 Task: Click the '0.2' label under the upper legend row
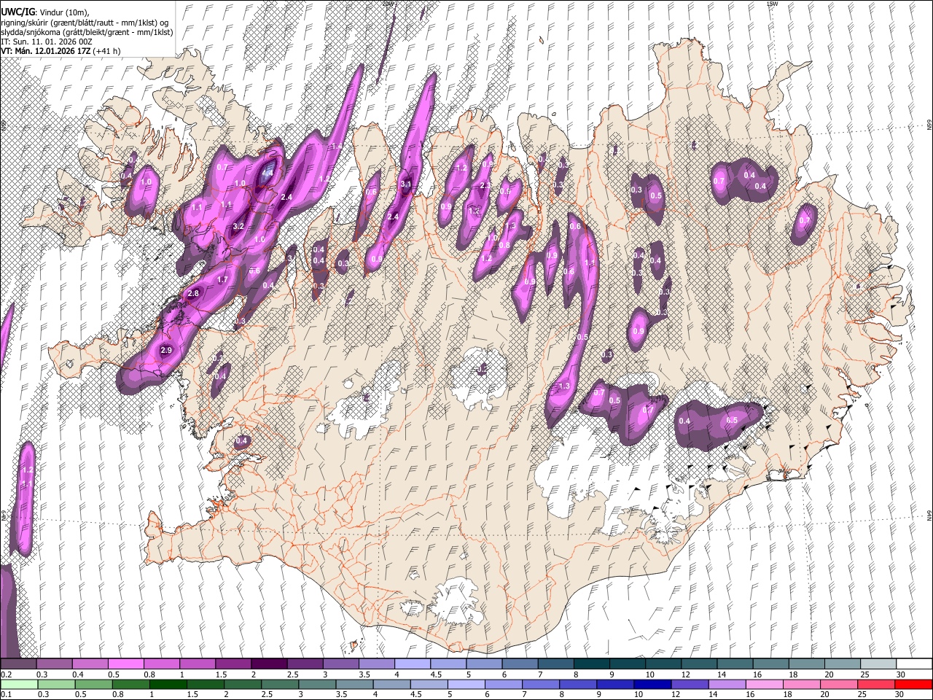pyautogui.click(x=6, y=674)
